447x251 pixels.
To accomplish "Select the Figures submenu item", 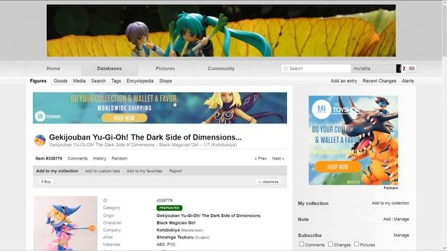I will (x=38, y=81).
